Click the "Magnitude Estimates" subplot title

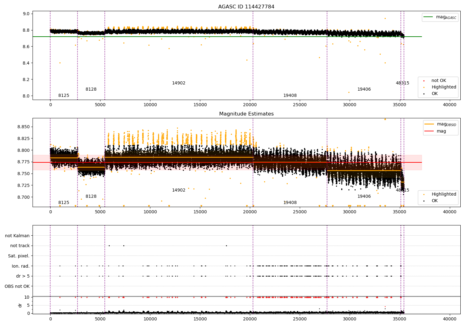tap(246, 114)
